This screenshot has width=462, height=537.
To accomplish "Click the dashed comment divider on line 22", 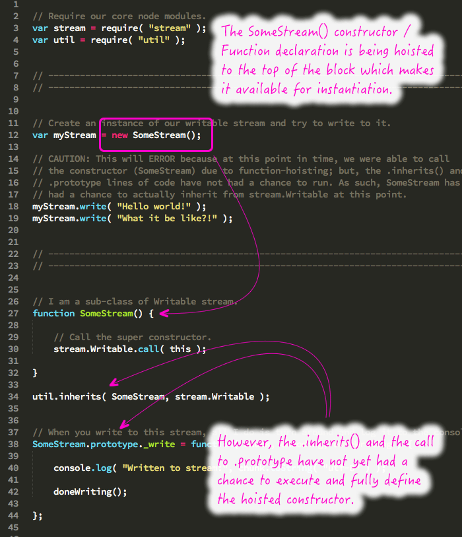I will point(247,254).
